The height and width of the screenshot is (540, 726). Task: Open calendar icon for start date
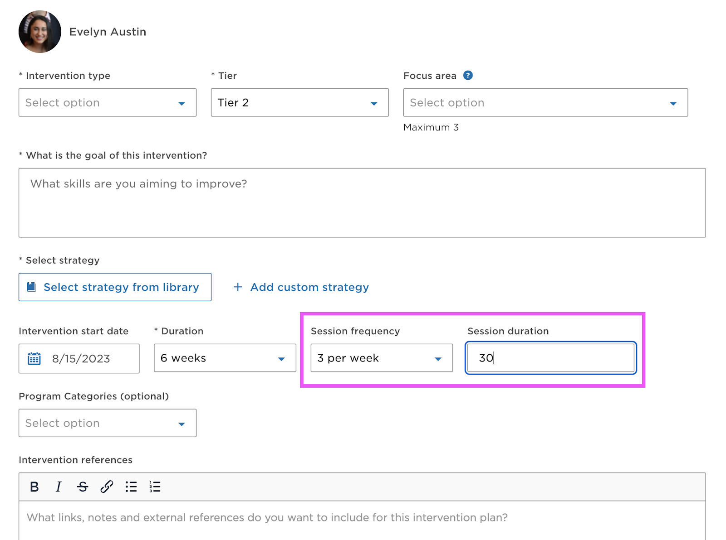[x=34, y=359]
